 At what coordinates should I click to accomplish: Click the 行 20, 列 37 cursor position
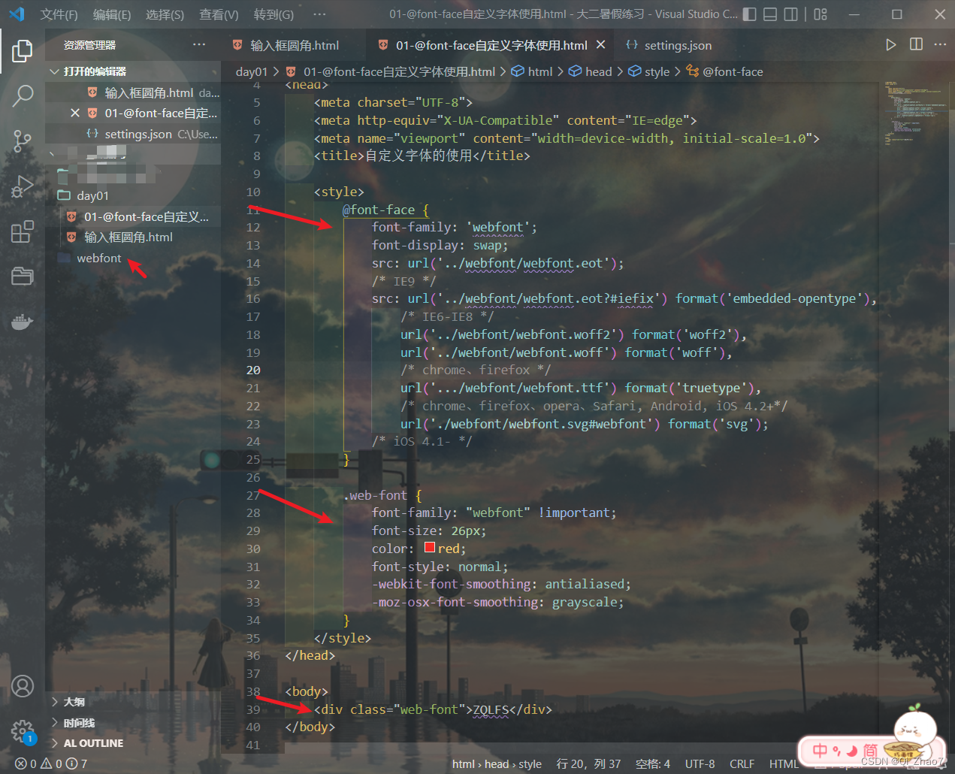pyautogui.click(x=588, y=763)
